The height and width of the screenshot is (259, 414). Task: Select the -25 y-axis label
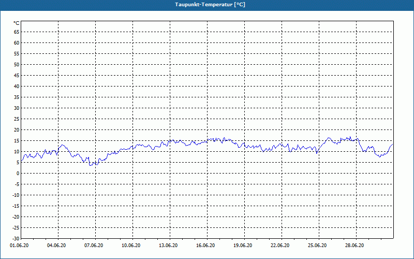click(x=16, y=227)
